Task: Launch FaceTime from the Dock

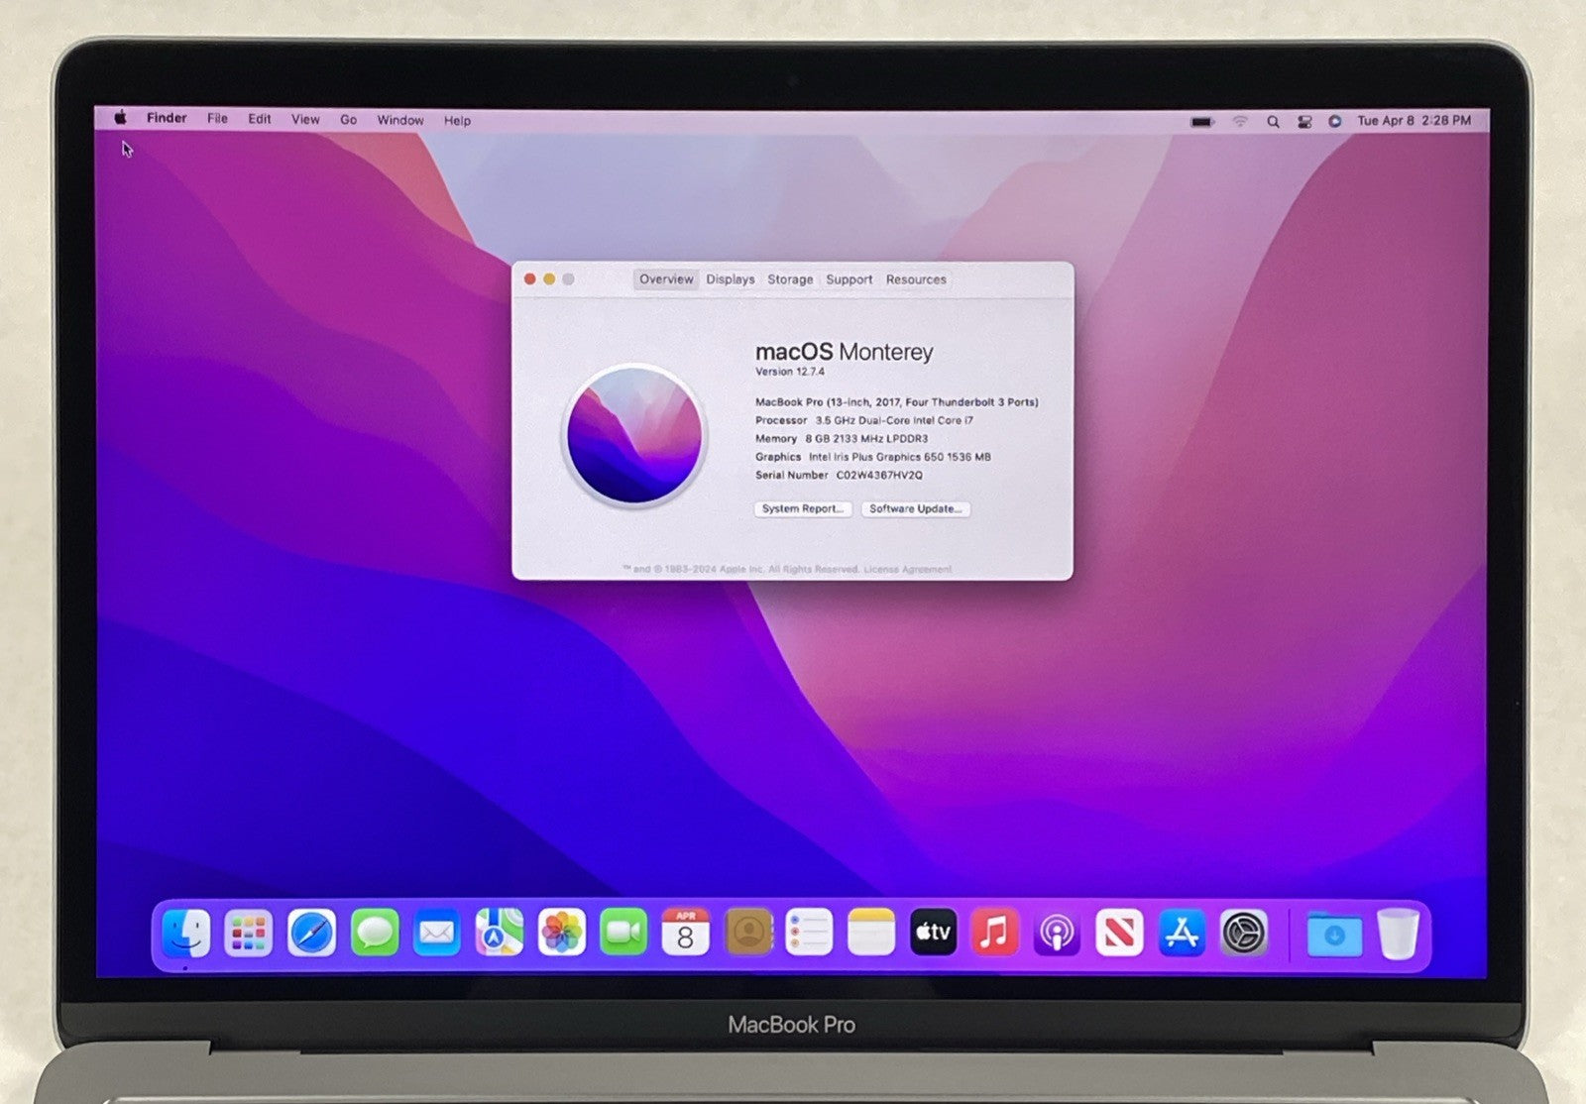Action: coord(623,933)
